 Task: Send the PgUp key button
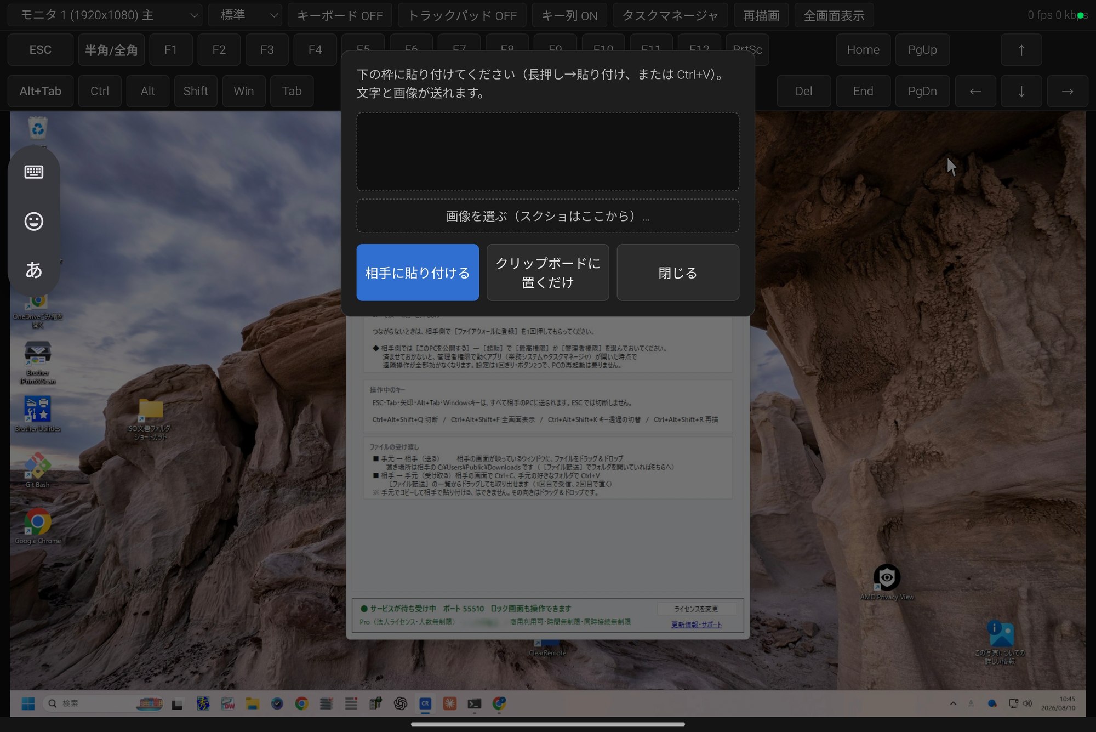pyautogui.click(x=922, y=50)
